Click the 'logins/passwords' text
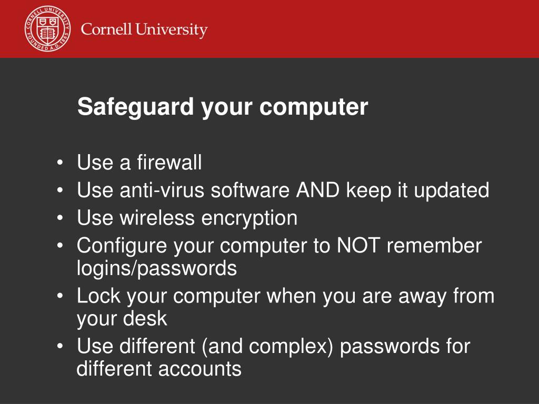 click(157, 268)
